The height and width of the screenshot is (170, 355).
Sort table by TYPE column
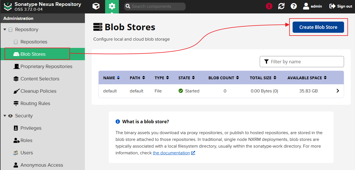[162, 78]
